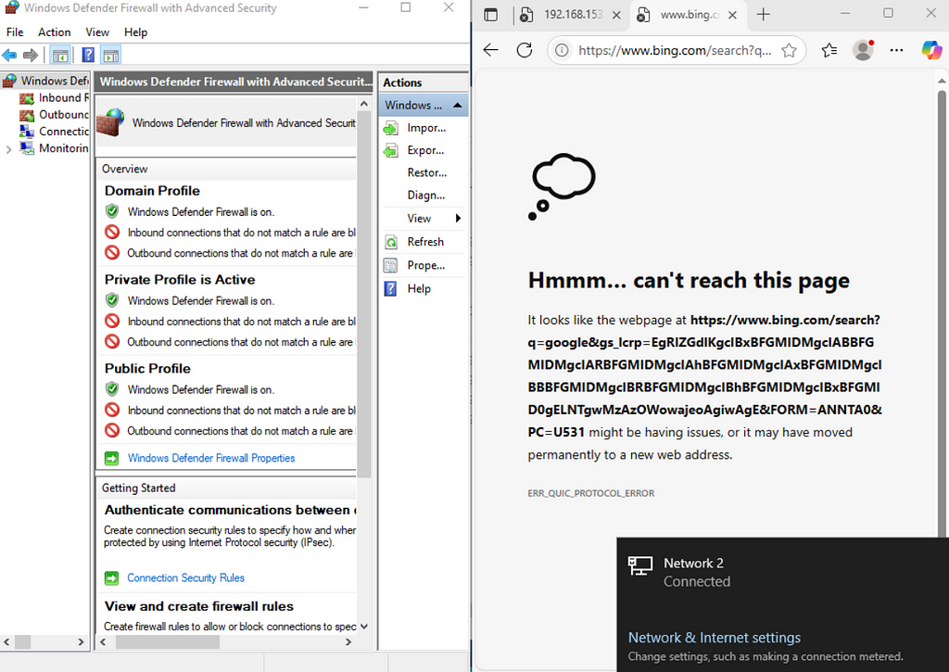Screen dimensions: 949x672
Task: Click Import Policy in Actions pane
Action: 426,128
